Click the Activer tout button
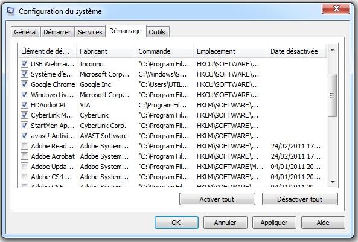 point(217,199)
